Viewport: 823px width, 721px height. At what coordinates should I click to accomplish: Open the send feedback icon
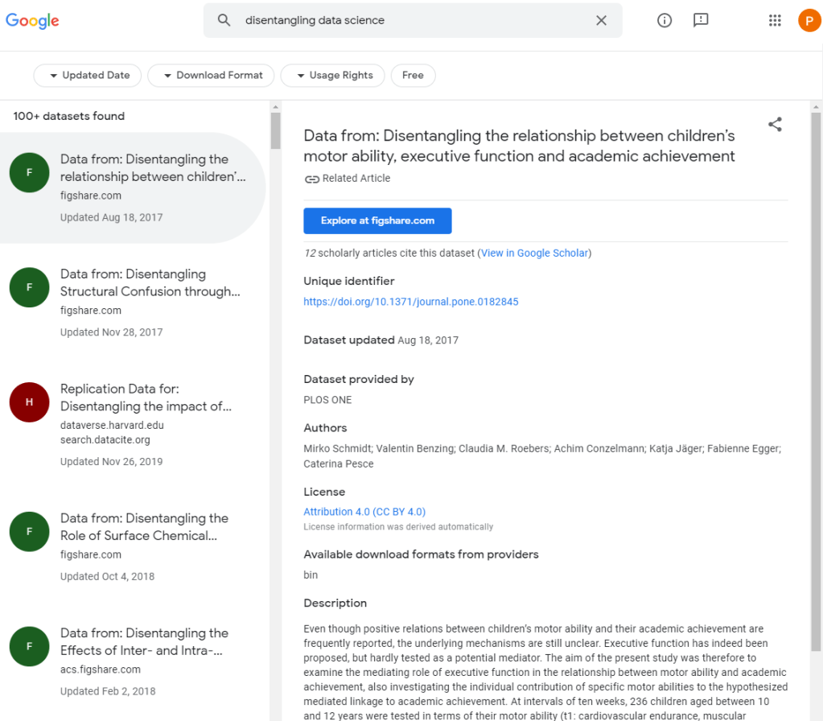tap(701, 21)
